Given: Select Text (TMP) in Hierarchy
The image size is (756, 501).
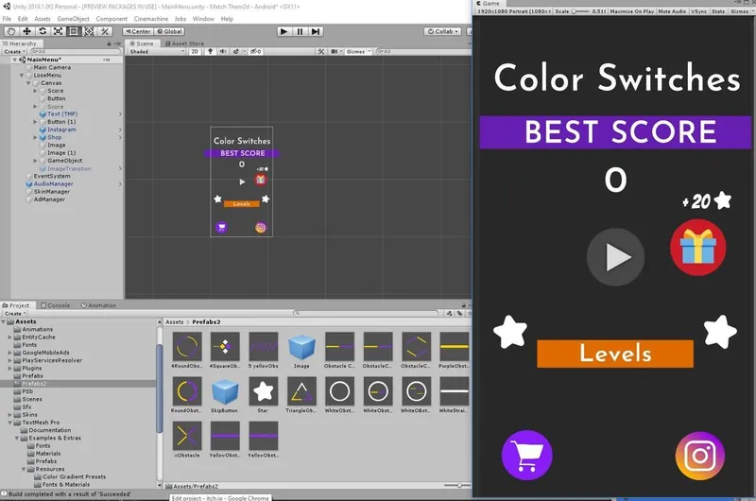Looking at the screenshot, I should [62, 114].
